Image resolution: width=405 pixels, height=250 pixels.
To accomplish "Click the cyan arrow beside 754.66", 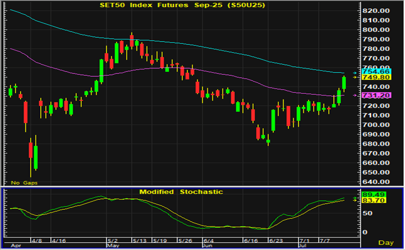I will 355,73.
